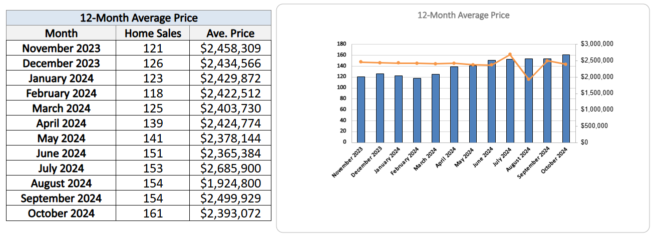
Task: Click home sales value 154 for September 2024
Action: [x=153, y=198]
